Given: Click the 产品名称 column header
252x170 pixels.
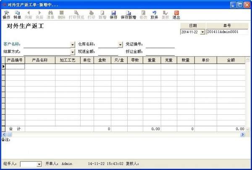Looking at the screenshot, I should pyautogui.click(x=40, y=60).
